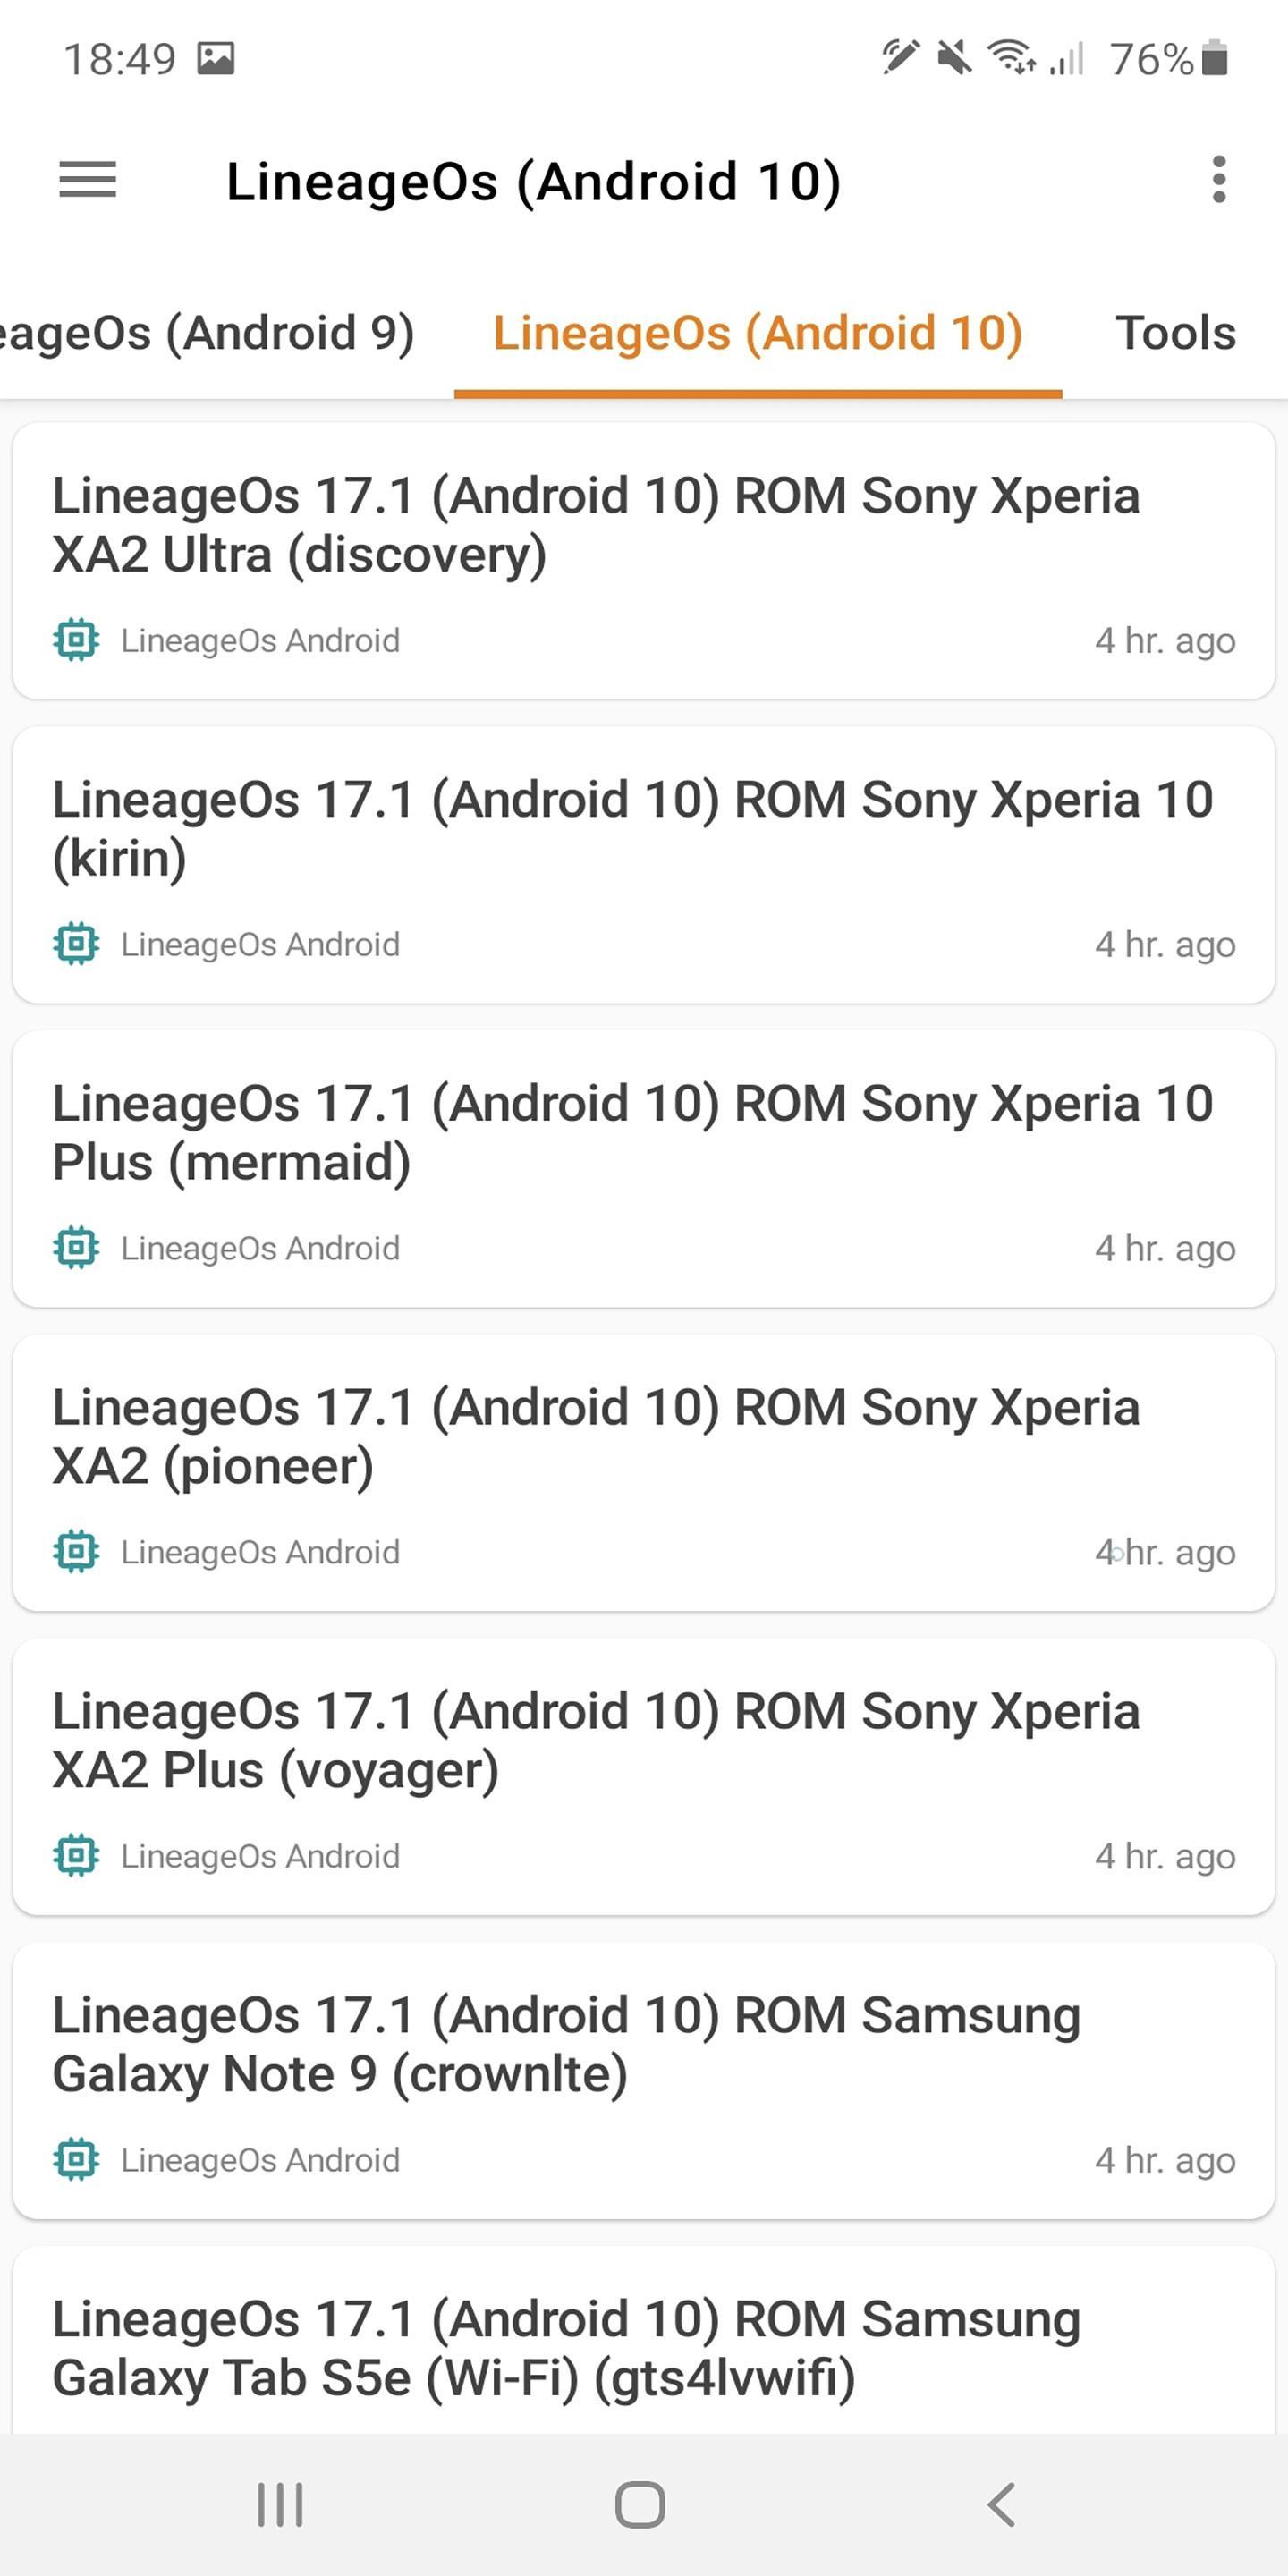The image size is (1288, 2576).
Task: Open the hamburger navigation menu
Action: [88, 180]
